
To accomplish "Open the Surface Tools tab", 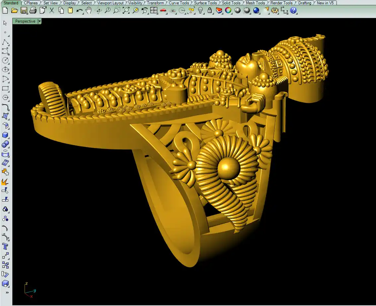I will click(x=205, y=3).
